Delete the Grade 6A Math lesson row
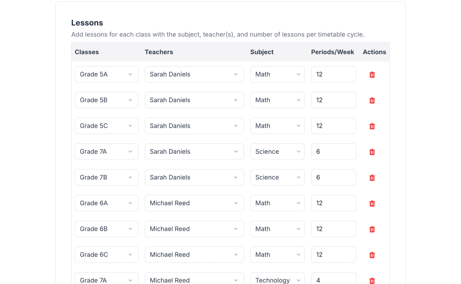Screen dimensions: 461x284 (x=372, y=203)
